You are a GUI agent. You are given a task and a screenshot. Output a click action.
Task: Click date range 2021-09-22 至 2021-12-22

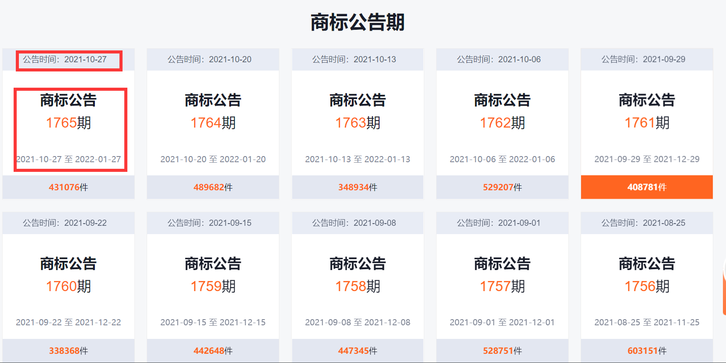(69, 323)
